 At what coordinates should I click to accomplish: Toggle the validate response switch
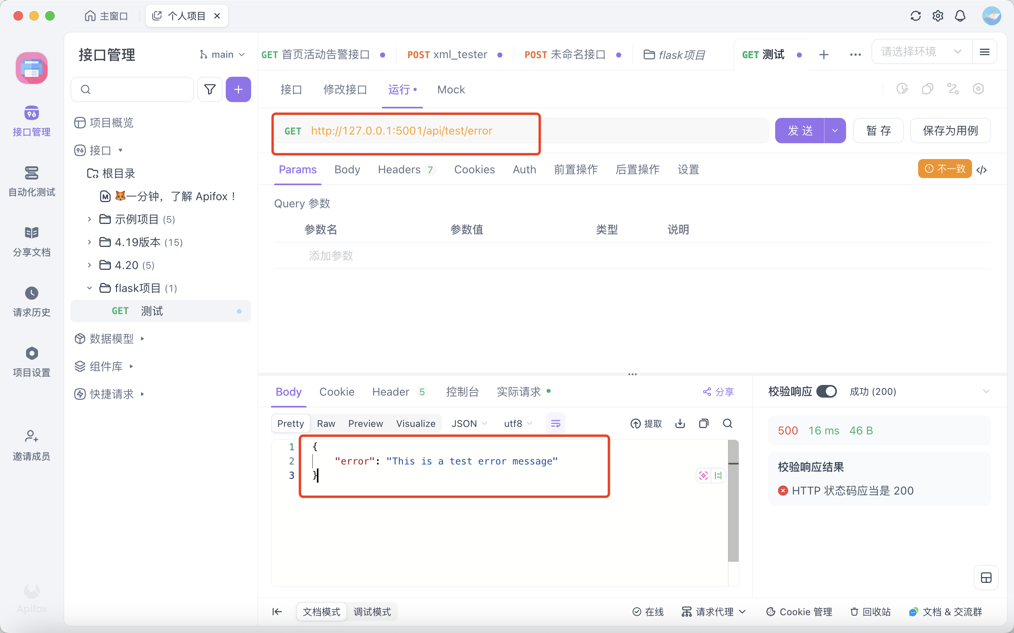826,391
